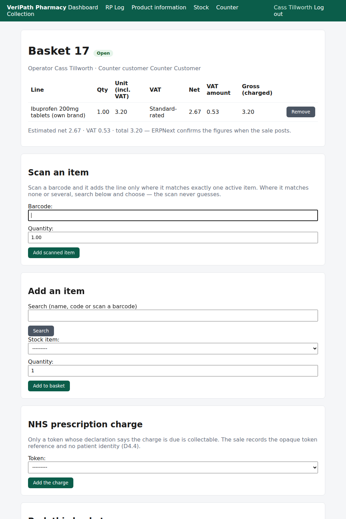Go to Dashboard in the navigation bar
Viewport: 346px width, 519px height.
pos(83,7)
